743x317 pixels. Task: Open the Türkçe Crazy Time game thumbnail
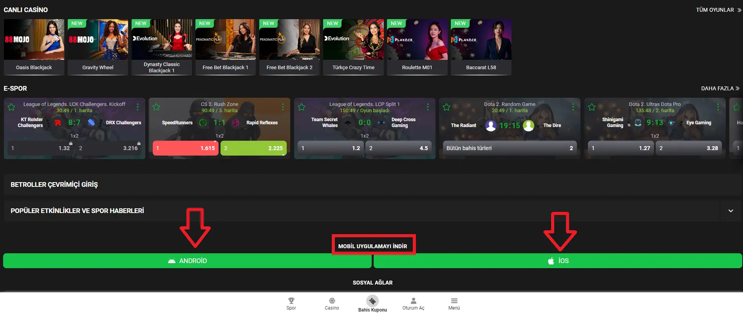(x=353, y=40)
